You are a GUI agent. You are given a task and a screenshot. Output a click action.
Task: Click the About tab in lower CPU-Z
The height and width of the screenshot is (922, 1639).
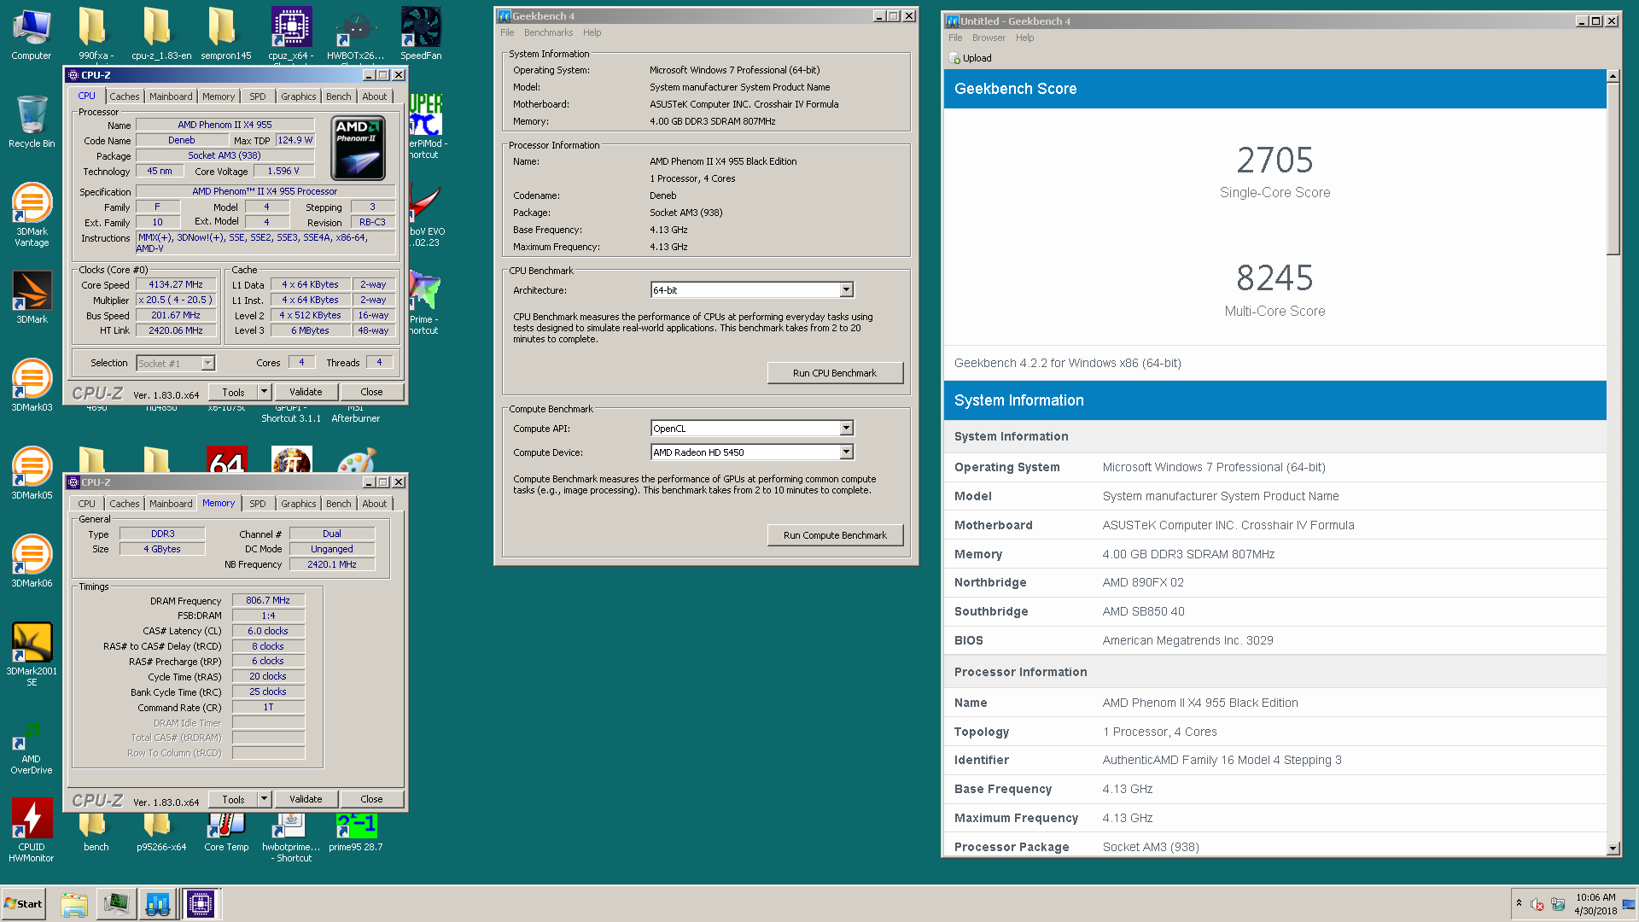pyautogui.click(x=374, y=504)
